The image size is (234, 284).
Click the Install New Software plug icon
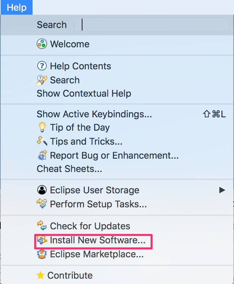point(42,240)
